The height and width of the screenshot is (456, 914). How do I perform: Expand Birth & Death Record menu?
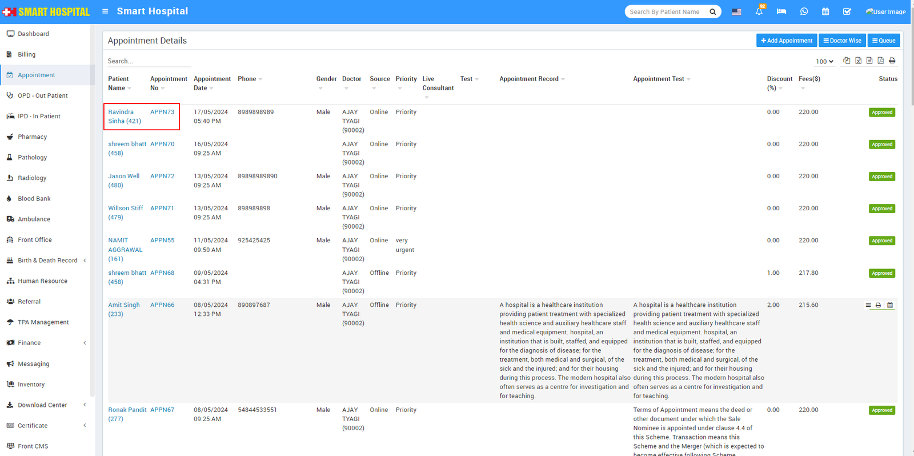point(48,261)
